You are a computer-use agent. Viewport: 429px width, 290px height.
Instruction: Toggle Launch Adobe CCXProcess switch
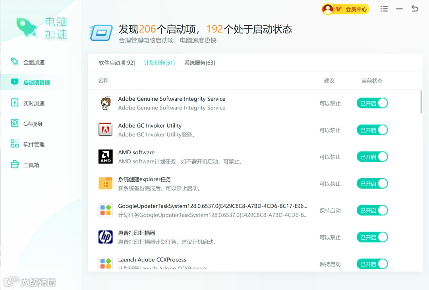click(372, 264)
